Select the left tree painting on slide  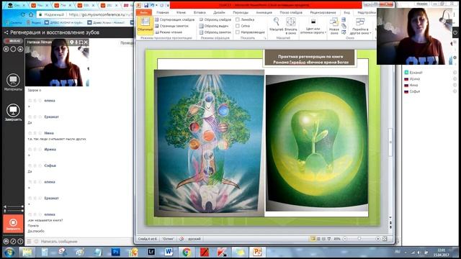tap(209, 143)
